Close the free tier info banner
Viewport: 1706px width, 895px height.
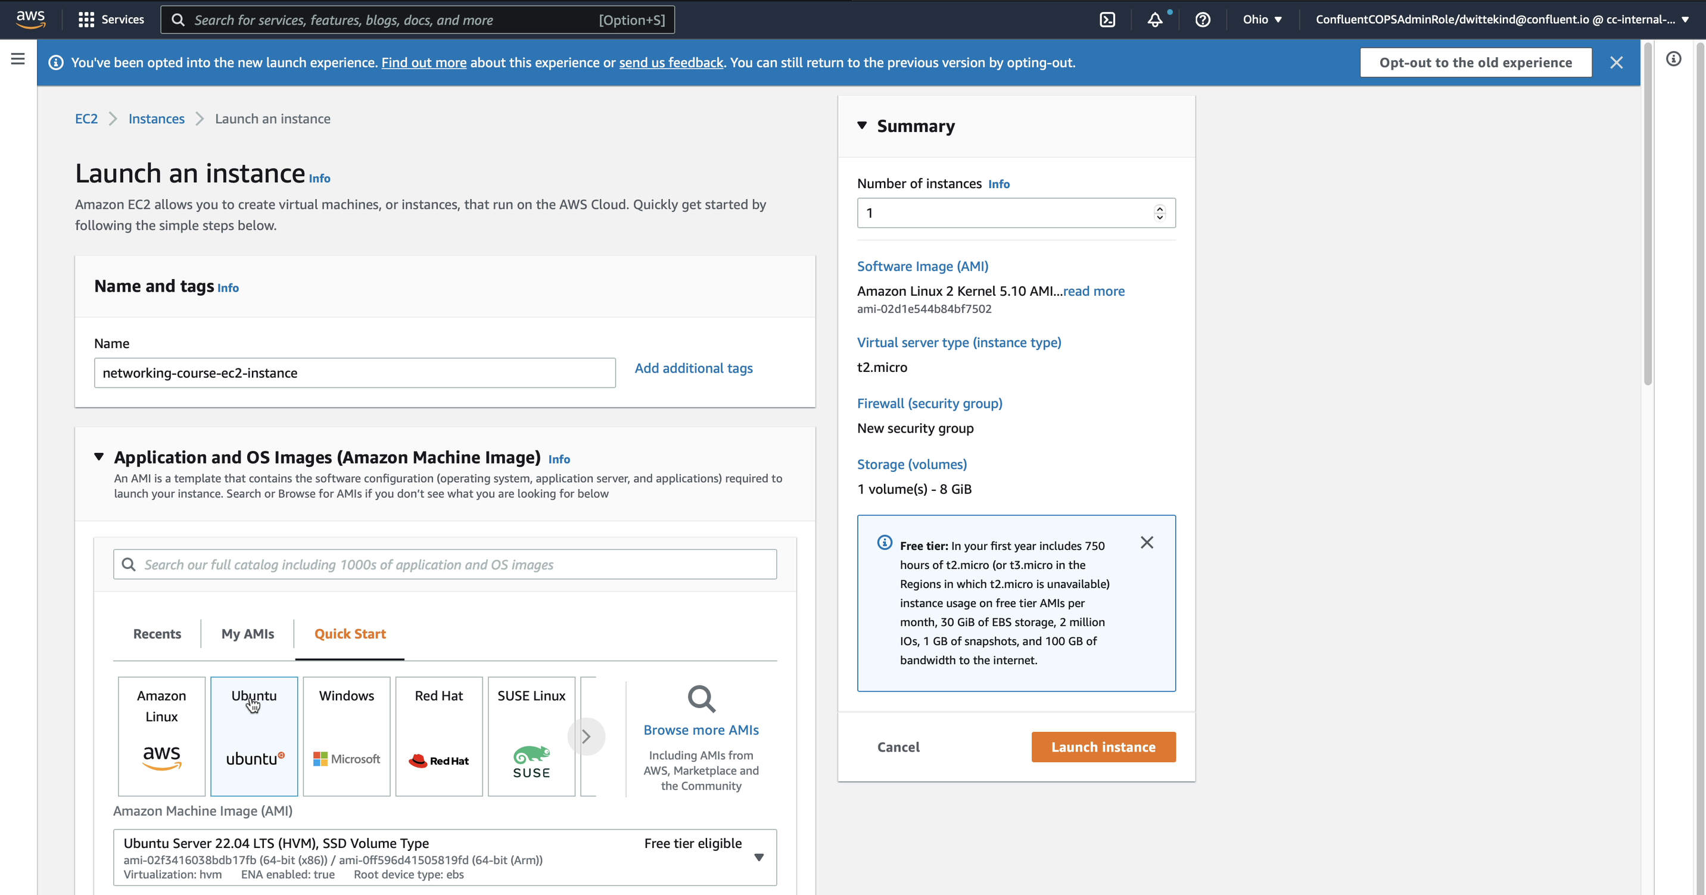pyautogui.click(x=1147, y=542)
